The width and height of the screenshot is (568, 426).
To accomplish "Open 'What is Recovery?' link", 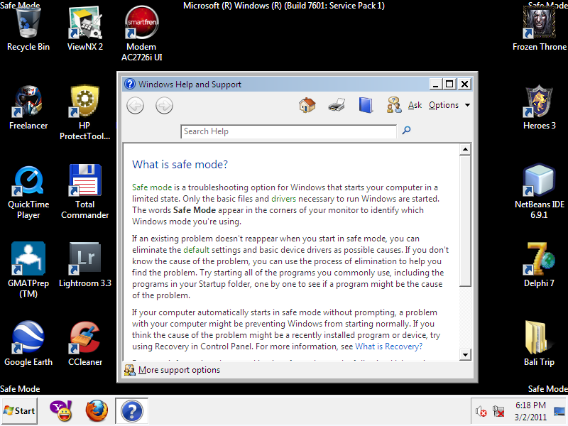I will pyautogui.click(x=388, y=346).
